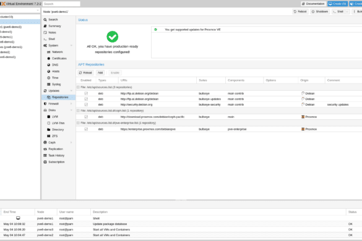Toggle enabled checkbox for security.debian.org repo
The image size is (362, 241).
coord(86,104)
